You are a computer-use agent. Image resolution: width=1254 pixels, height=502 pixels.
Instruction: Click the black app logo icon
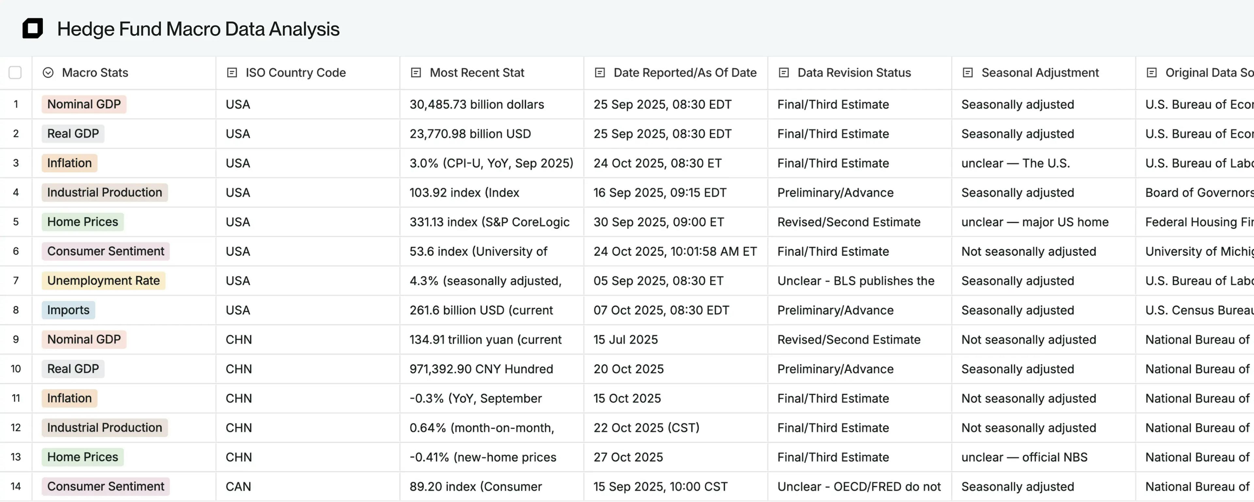click(x=33, y=28)
